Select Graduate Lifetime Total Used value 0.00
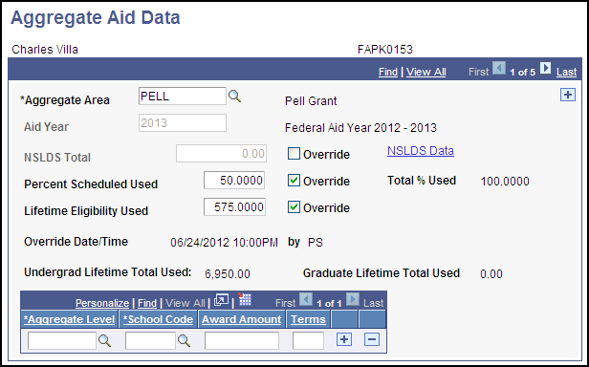This screenshot has height=367, width=589. point(491,274)
